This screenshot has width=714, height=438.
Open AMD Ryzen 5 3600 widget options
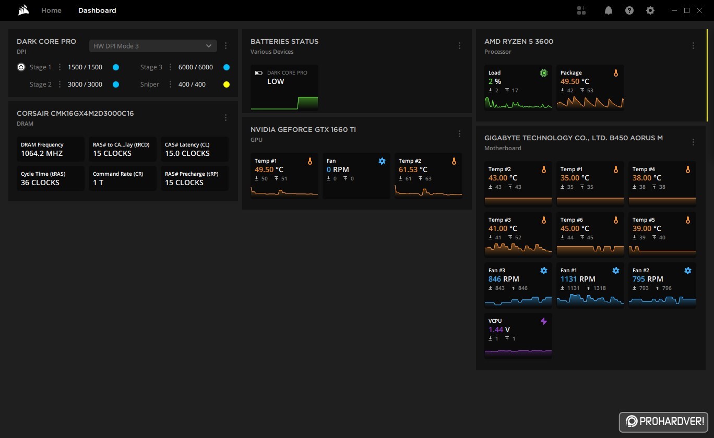point(693,46)
